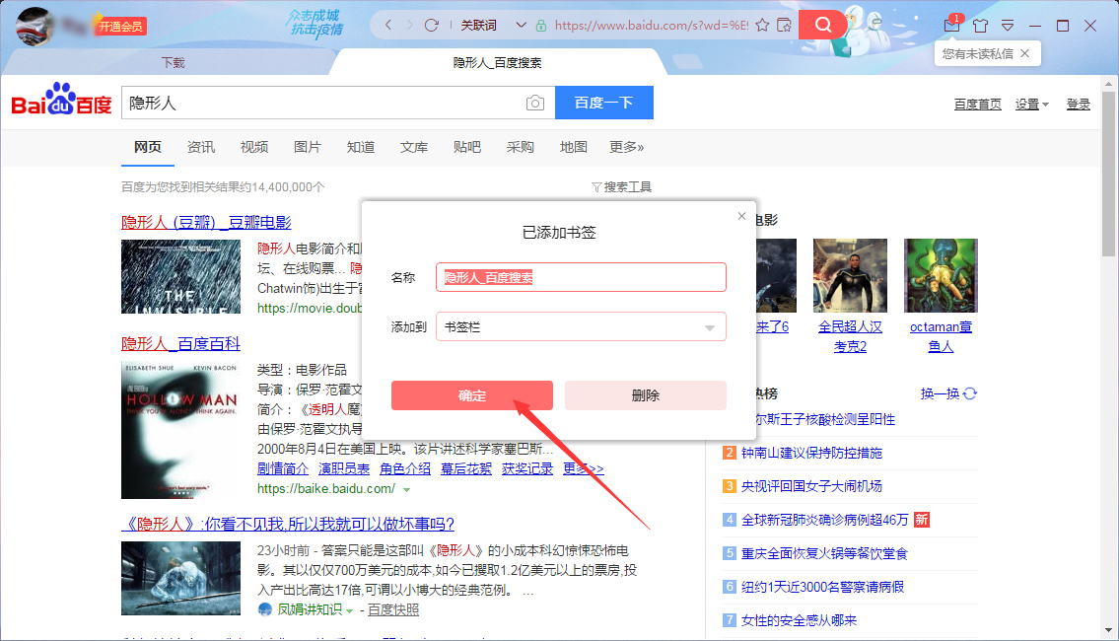Refresh the current page
Screen dimensions: 1119x641
[x=432, y=24]
